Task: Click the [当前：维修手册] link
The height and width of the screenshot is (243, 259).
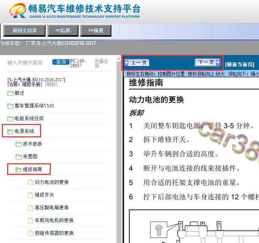Action: tap(25, 84)
